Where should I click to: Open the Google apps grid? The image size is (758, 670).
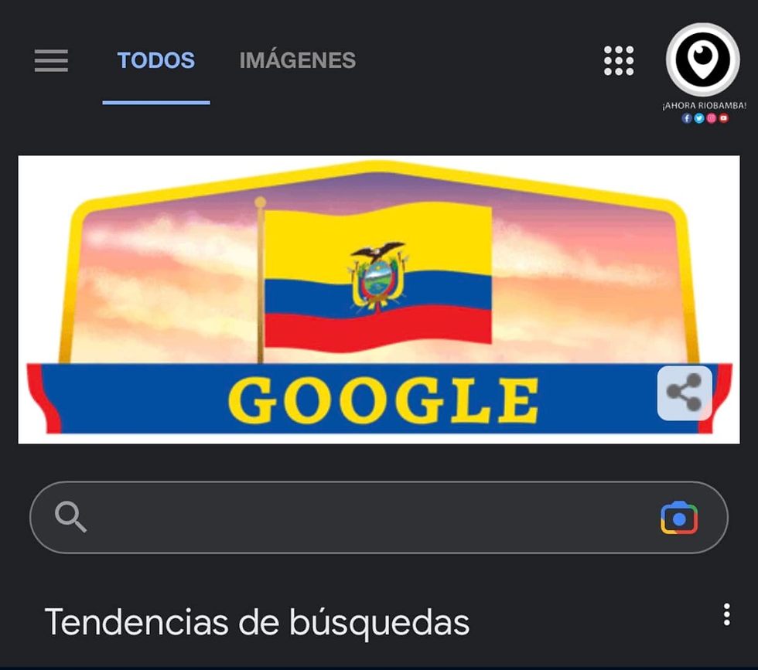point(619,61)
